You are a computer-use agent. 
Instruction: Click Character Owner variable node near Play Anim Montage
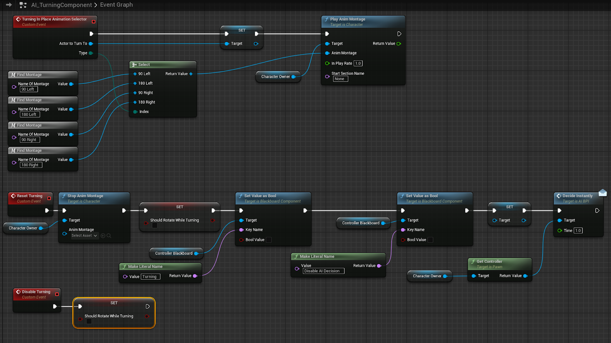point(278,77)
